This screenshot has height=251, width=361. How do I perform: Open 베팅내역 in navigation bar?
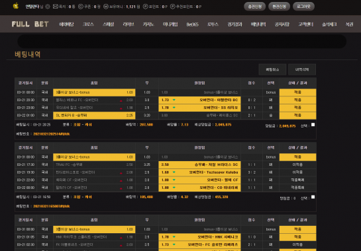(258, 24)
